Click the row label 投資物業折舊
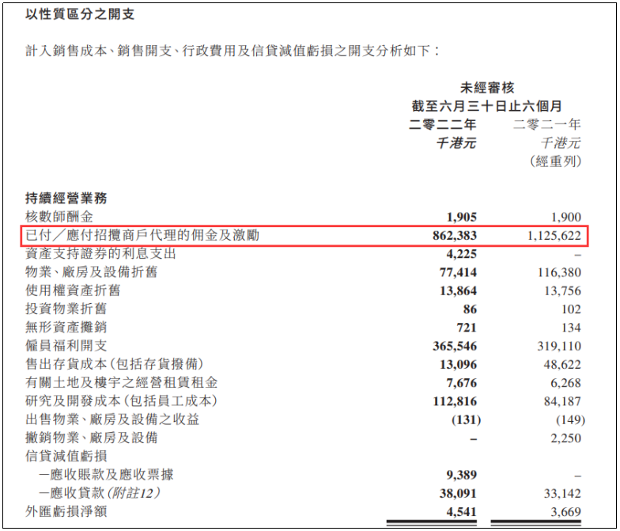Image resolution: width=620 pixels, height=531 pixels. (66, 309)
